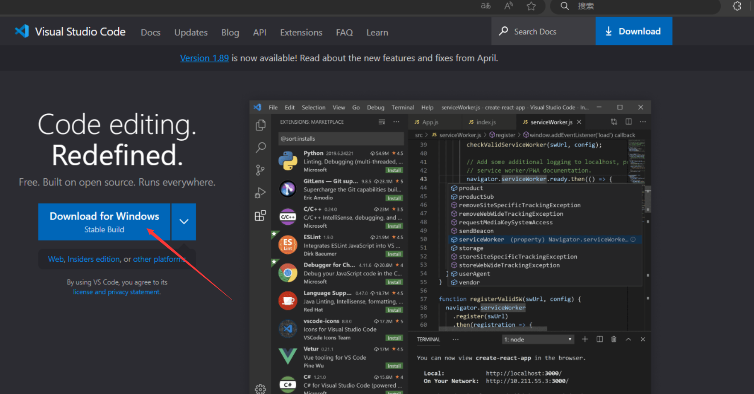Open the Terminal menu in VS Code

pyautogui.click(x=403, y=107)
